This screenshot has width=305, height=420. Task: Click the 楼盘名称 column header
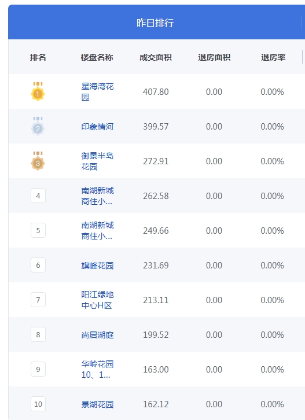coord(97,57)
